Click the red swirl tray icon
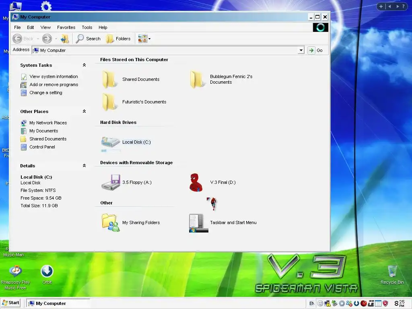Viewport: 412px width, 309px height. click(x=364, y=303)
